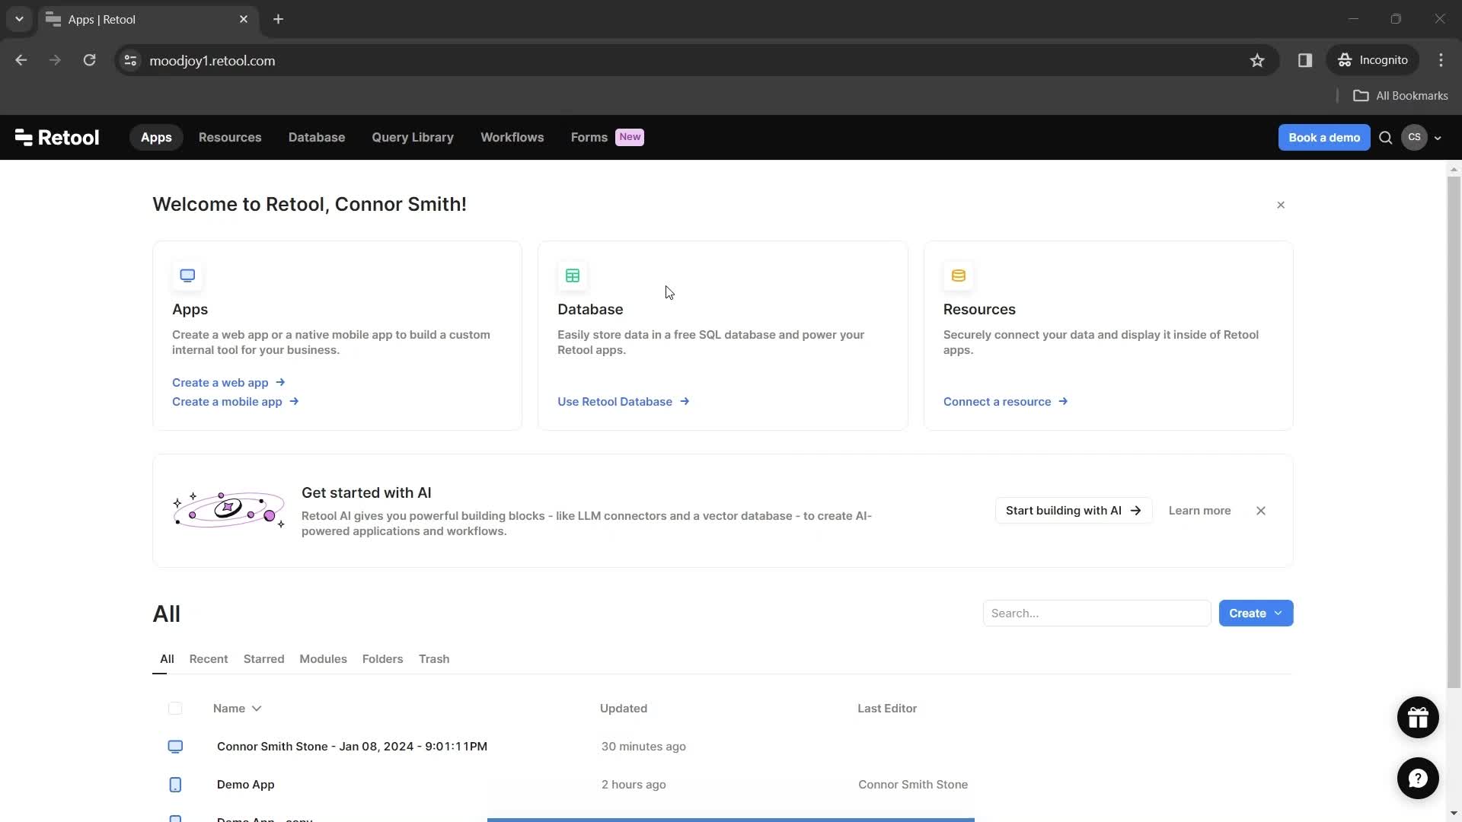The height and width of the screenshot is (822, 1462).
Task: Click the Start building with AI button
Action: tap(1072, 511)
